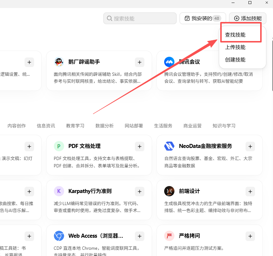This screenshot has width=273, height=256.
Task: Maximize the window
Action: (x=250, y=3)
